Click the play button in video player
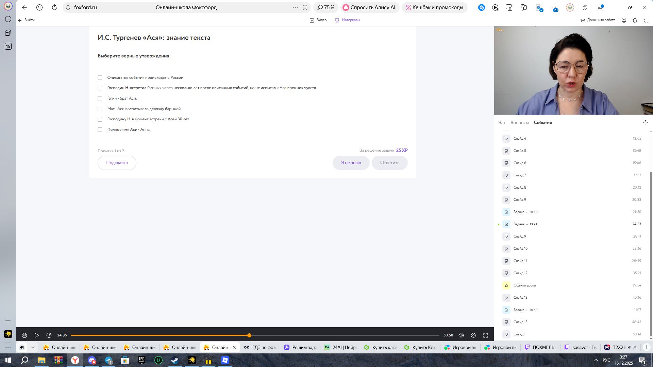Image resolution: width=653 pixels, height=367 pixels. coord(37,335)
